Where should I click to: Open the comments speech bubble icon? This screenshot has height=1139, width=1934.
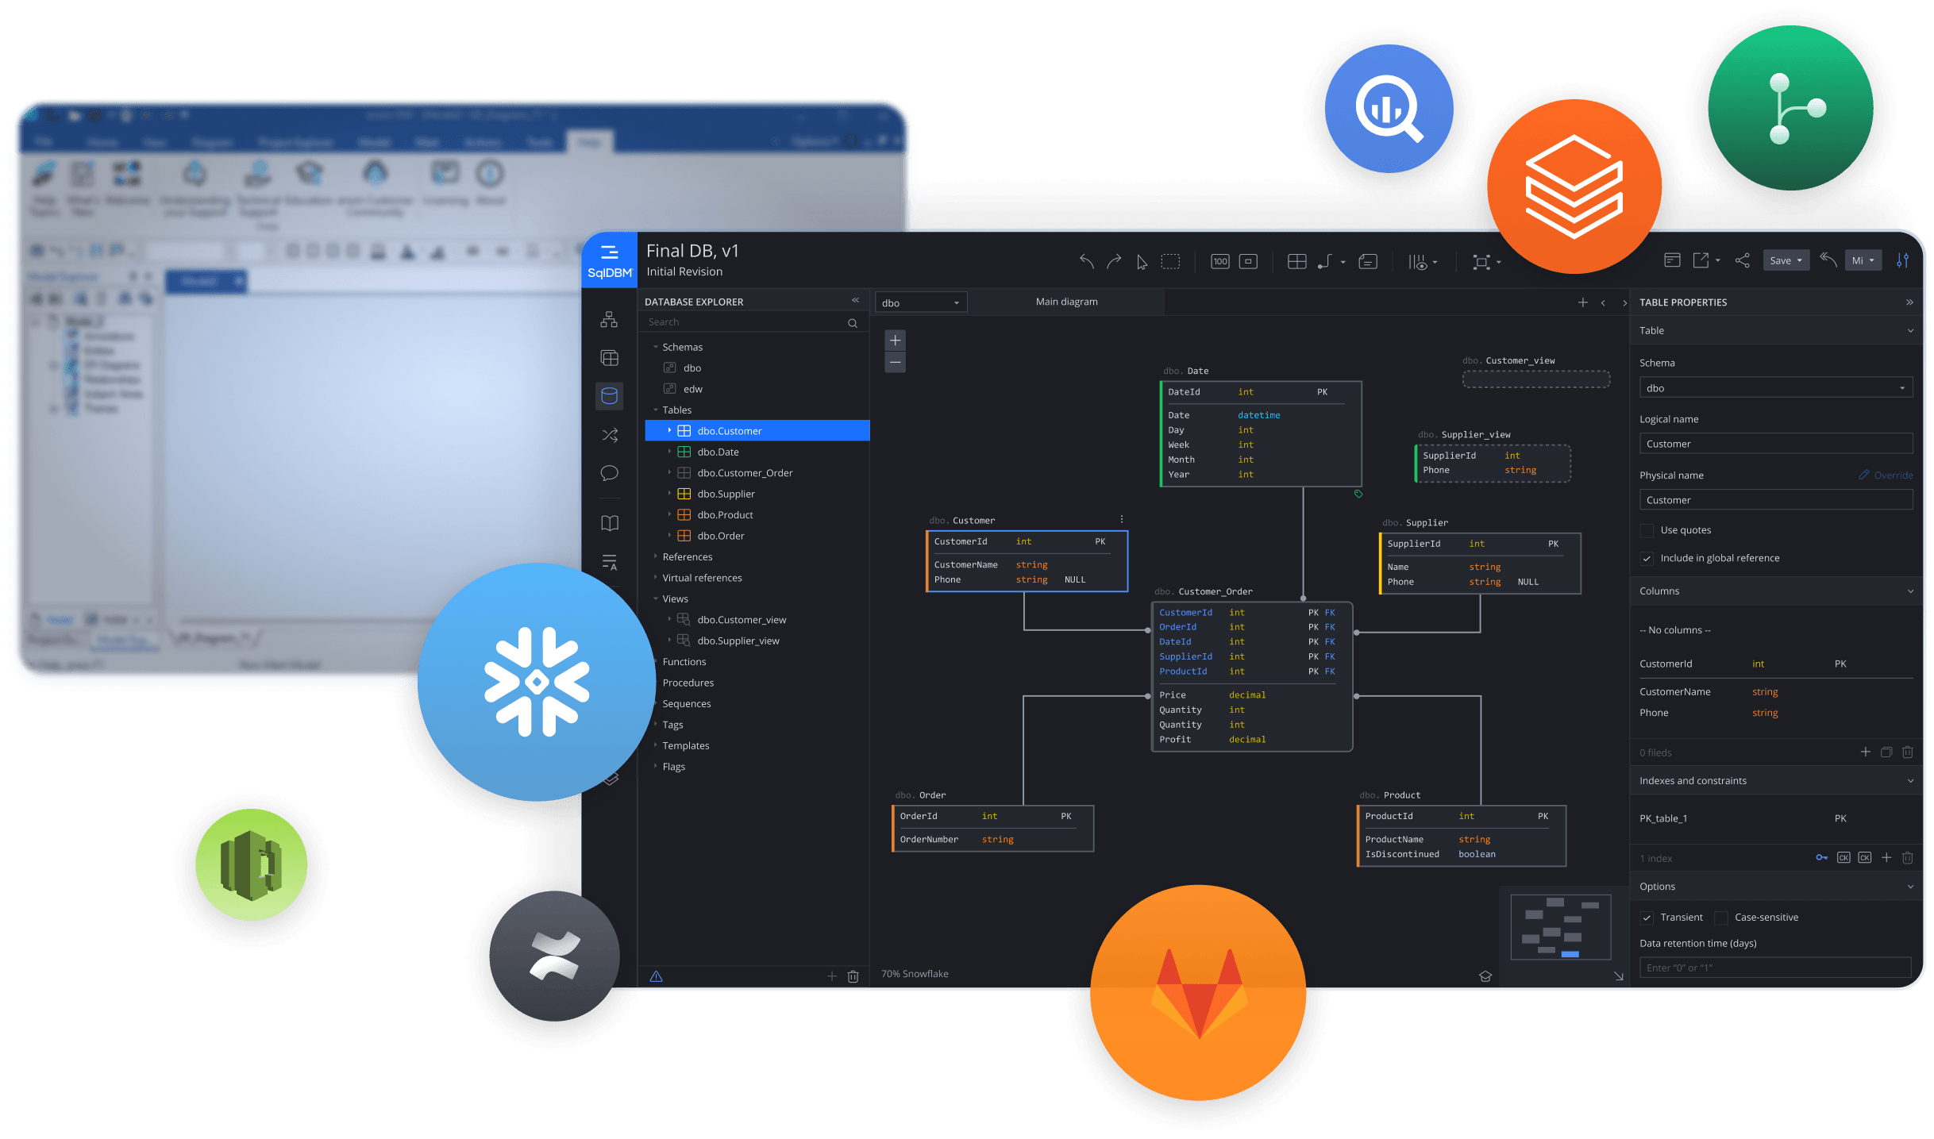click(x=609, y=474)
